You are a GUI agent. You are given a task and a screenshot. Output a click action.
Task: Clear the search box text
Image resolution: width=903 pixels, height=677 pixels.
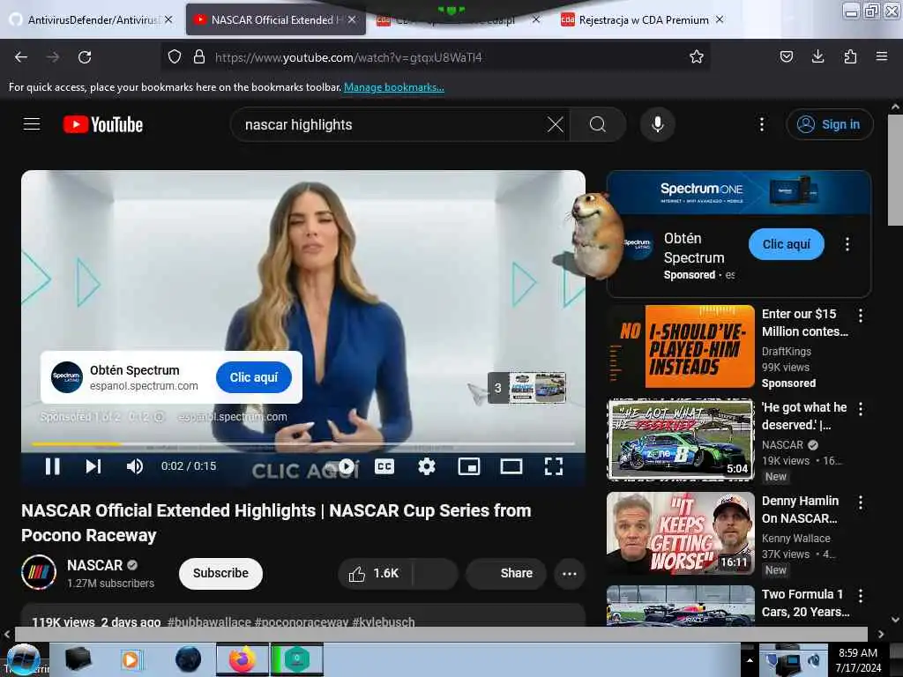(x=556, y=124)
